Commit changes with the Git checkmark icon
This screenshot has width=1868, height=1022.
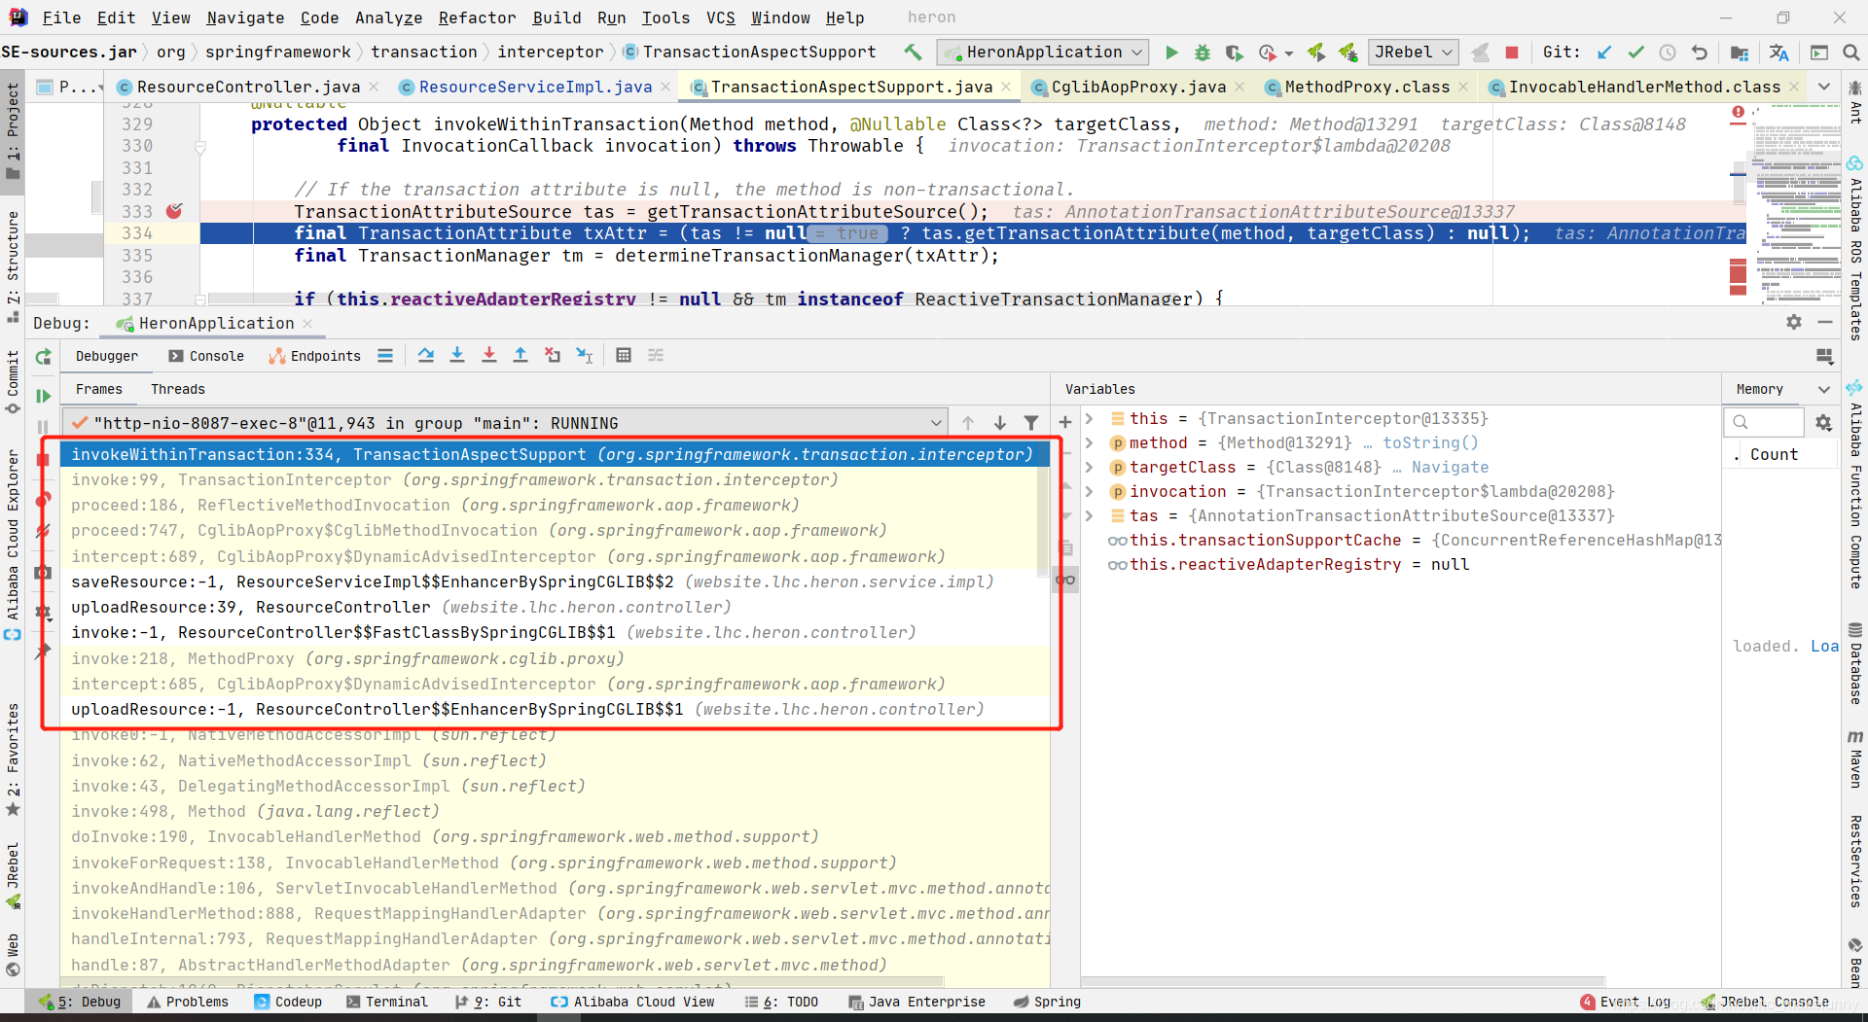(x=1636, y=53)
